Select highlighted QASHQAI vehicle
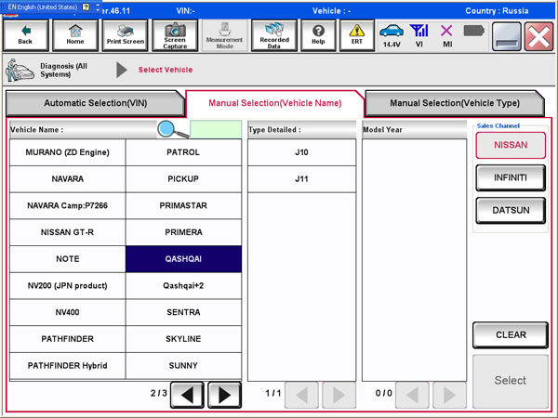 click(x=183, y=259)
